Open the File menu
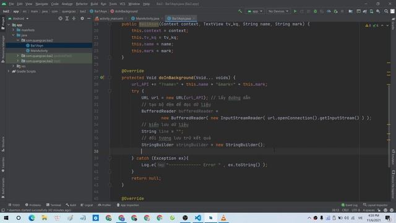The width and height of the screenshot is (396, 223). point(11,4)
